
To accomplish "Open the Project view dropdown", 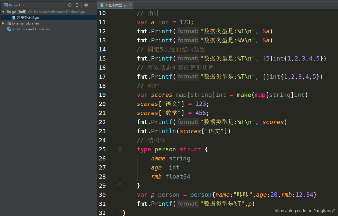I will (24, 5).
